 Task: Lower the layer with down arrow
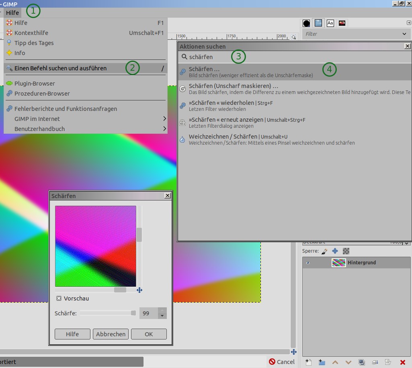pyautogui.click(x=348, y=362)
